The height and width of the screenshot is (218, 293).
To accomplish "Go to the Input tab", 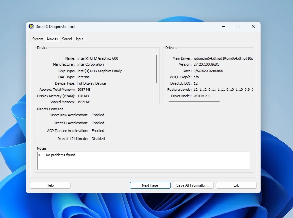I will tap(79, 39).
